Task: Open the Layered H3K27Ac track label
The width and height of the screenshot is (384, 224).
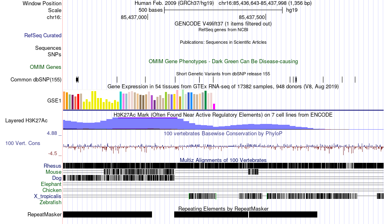Action: (26, 120)
